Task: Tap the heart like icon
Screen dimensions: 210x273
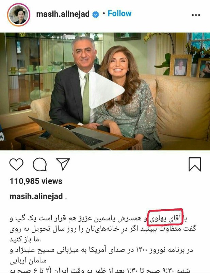Action: click(16, 164)
